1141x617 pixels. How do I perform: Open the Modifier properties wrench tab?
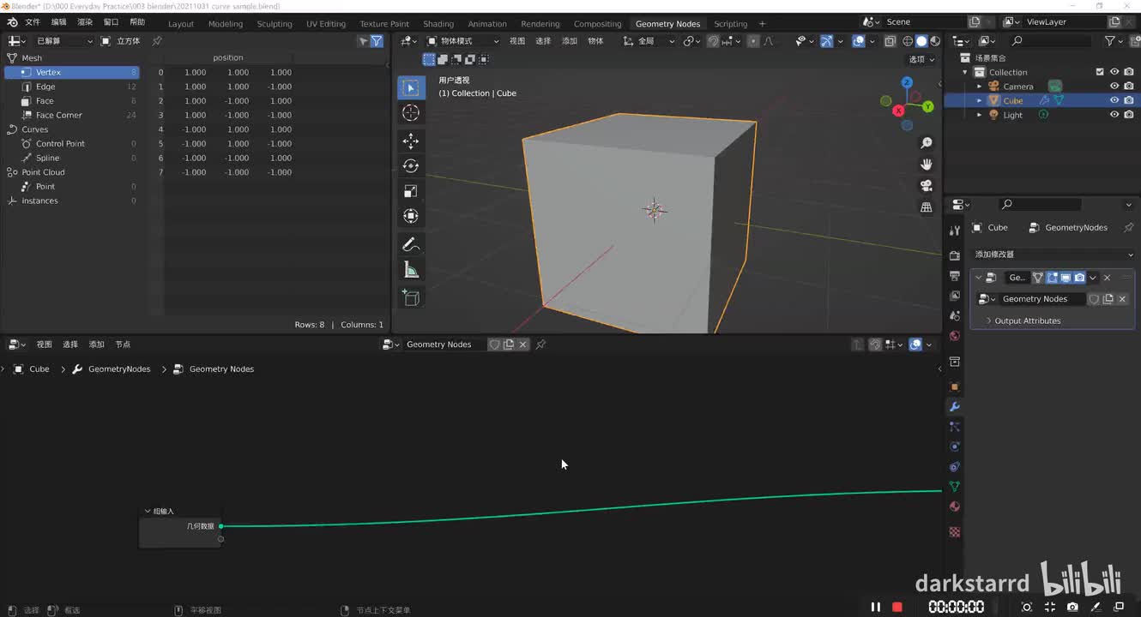tap(954, 407)
